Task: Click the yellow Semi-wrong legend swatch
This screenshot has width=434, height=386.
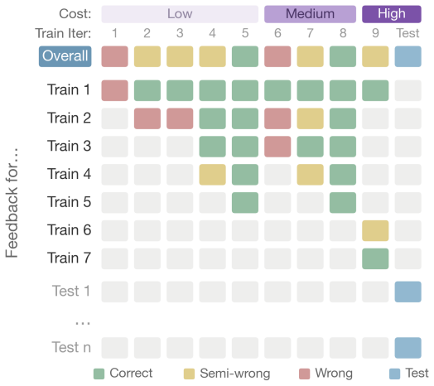Action: (189, 374)
